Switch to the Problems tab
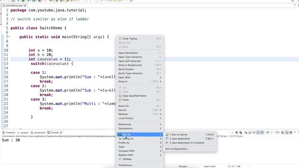 pyautogui.click(x=9, y=133)
